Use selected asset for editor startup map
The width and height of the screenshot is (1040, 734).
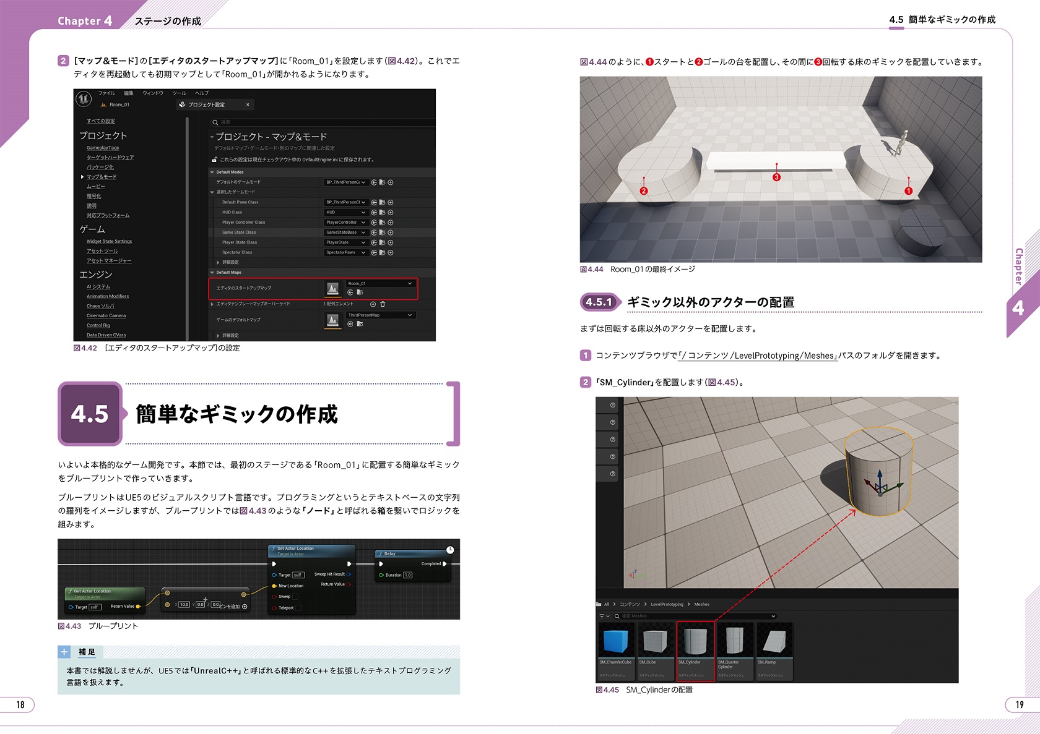coord(350,292)
